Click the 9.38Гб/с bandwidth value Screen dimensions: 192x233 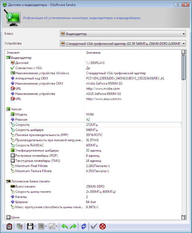[x=92, y=207]
